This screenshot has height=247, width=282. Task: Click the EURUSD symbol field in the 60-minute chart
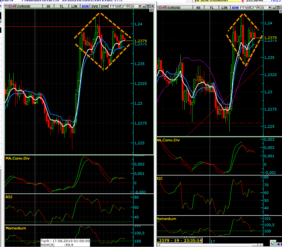180,7
